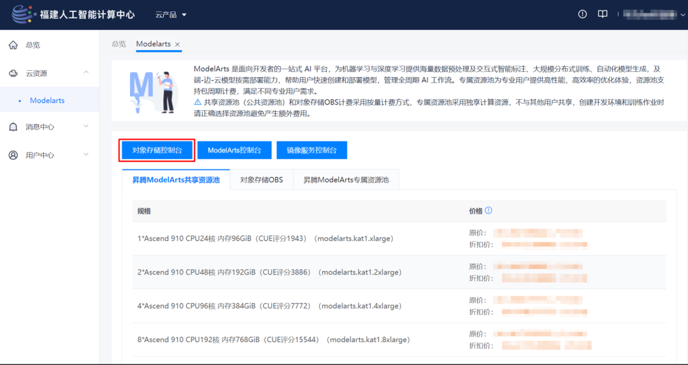Switch to 昇腾ModelArts专属资源池 tab
The height and width of the screenshot is (365, 688).
click(346, 180)
